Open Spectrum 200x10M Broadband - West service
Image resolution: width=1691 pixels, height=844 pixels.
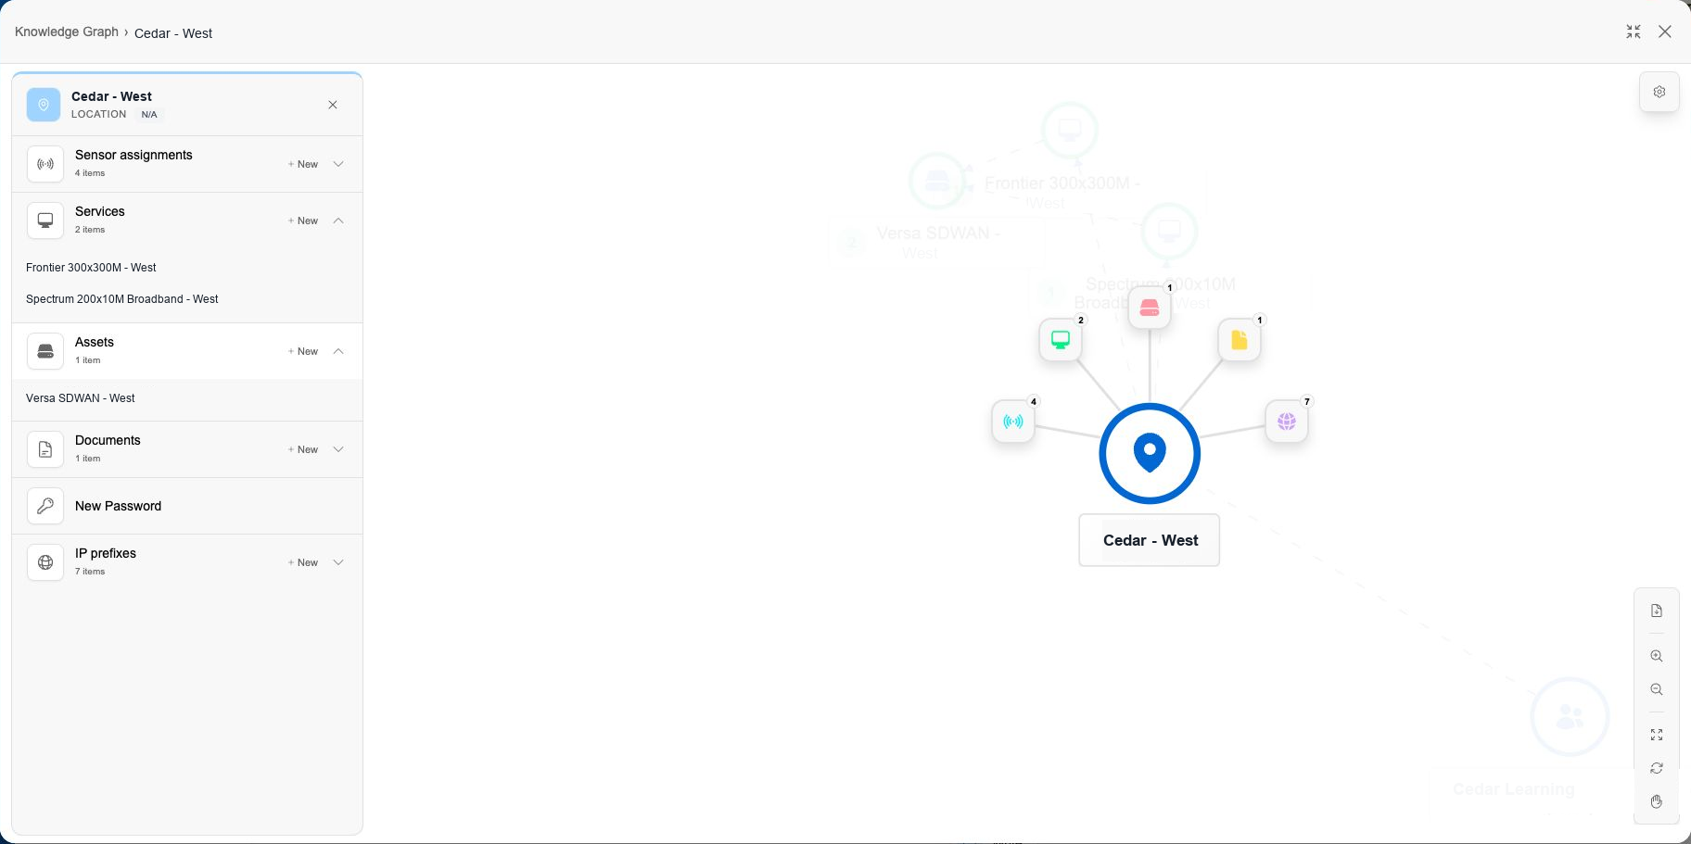click(122, 299)
